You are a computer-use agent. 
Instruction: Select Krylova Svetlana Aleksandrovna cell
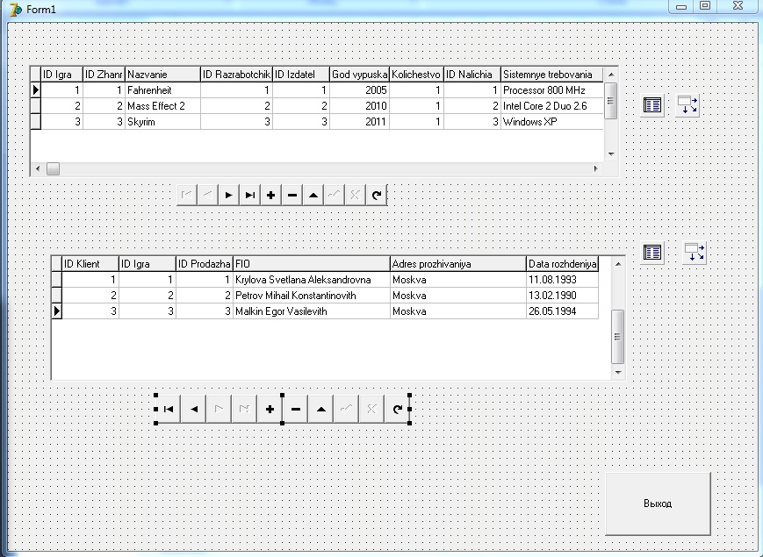[x=312, y=280]
